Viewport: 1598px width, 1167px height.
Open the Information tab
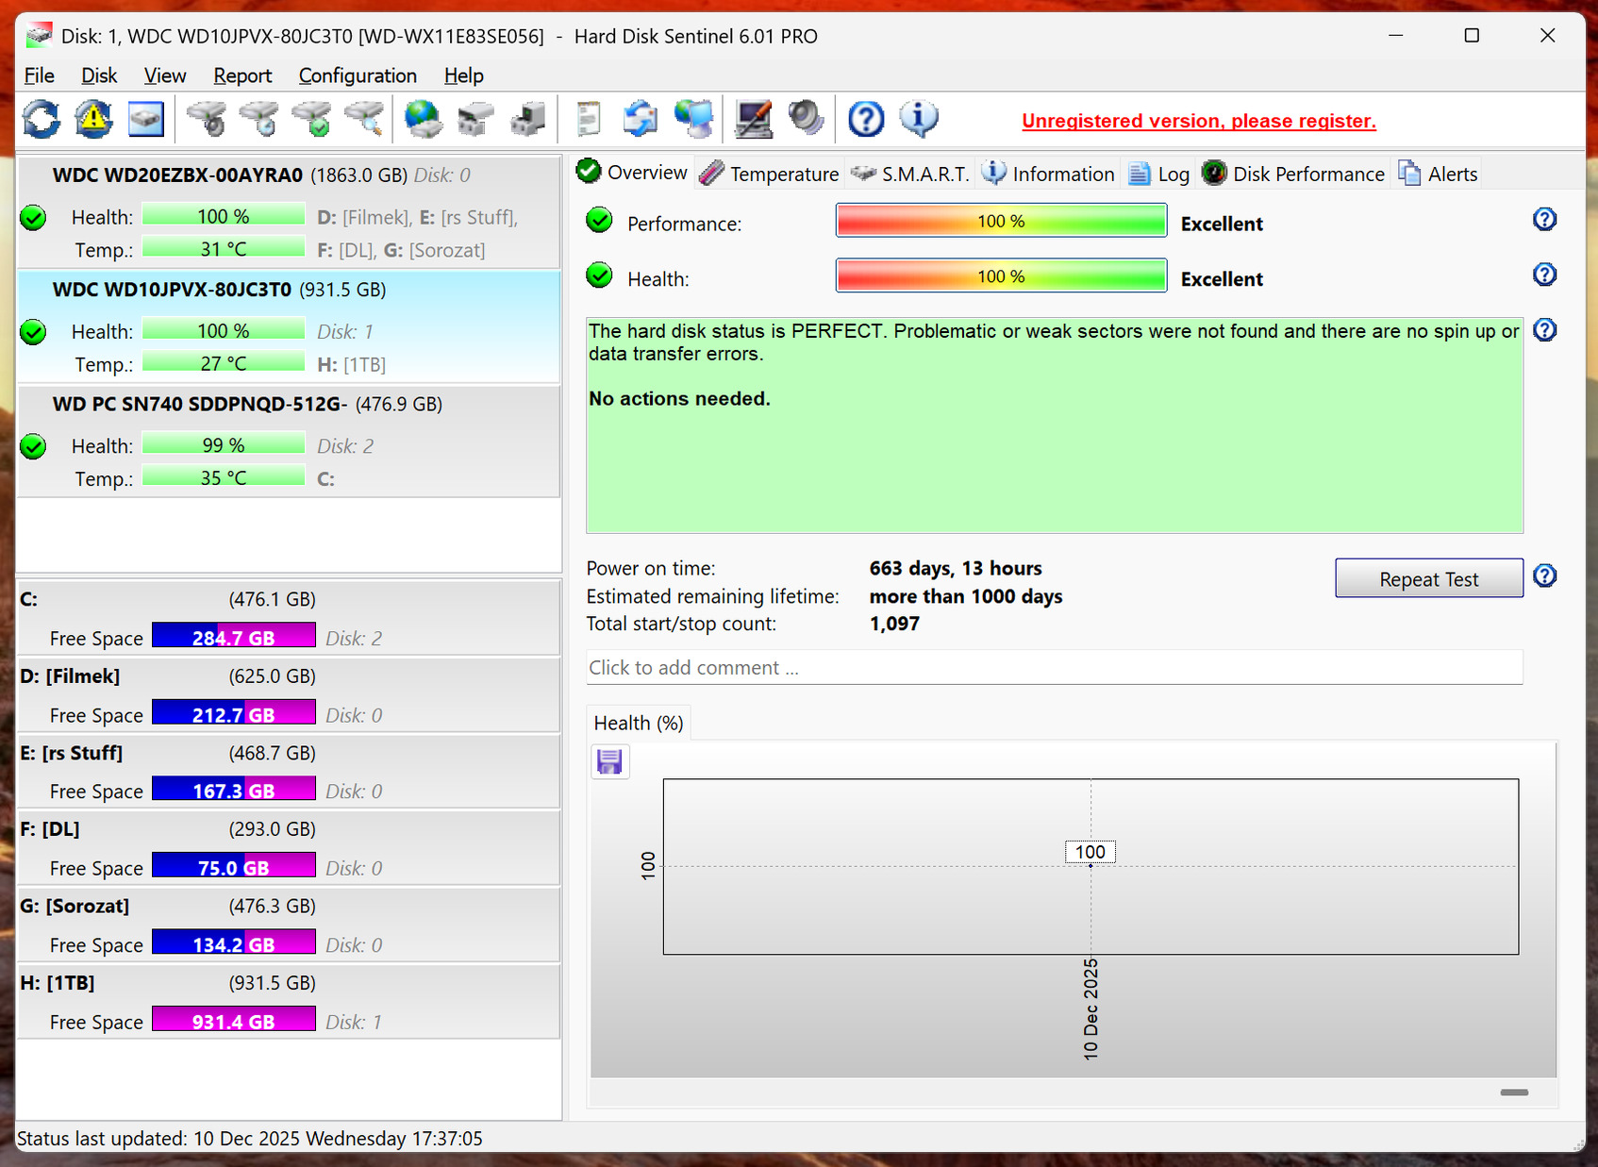1048,174
